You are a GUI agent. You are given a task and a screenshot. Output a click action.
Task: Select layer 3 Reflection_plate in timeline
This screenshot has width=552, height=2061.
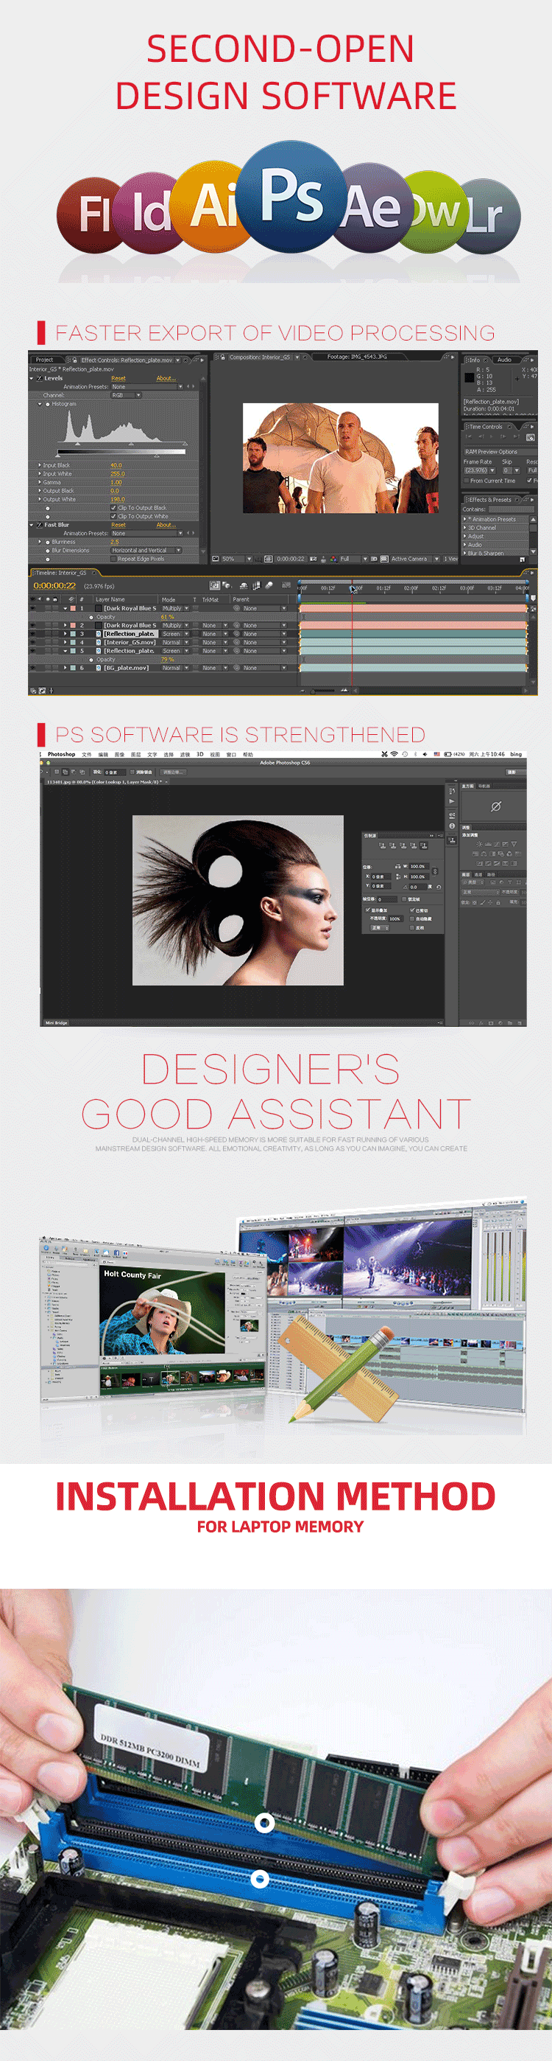pos(130,634)
